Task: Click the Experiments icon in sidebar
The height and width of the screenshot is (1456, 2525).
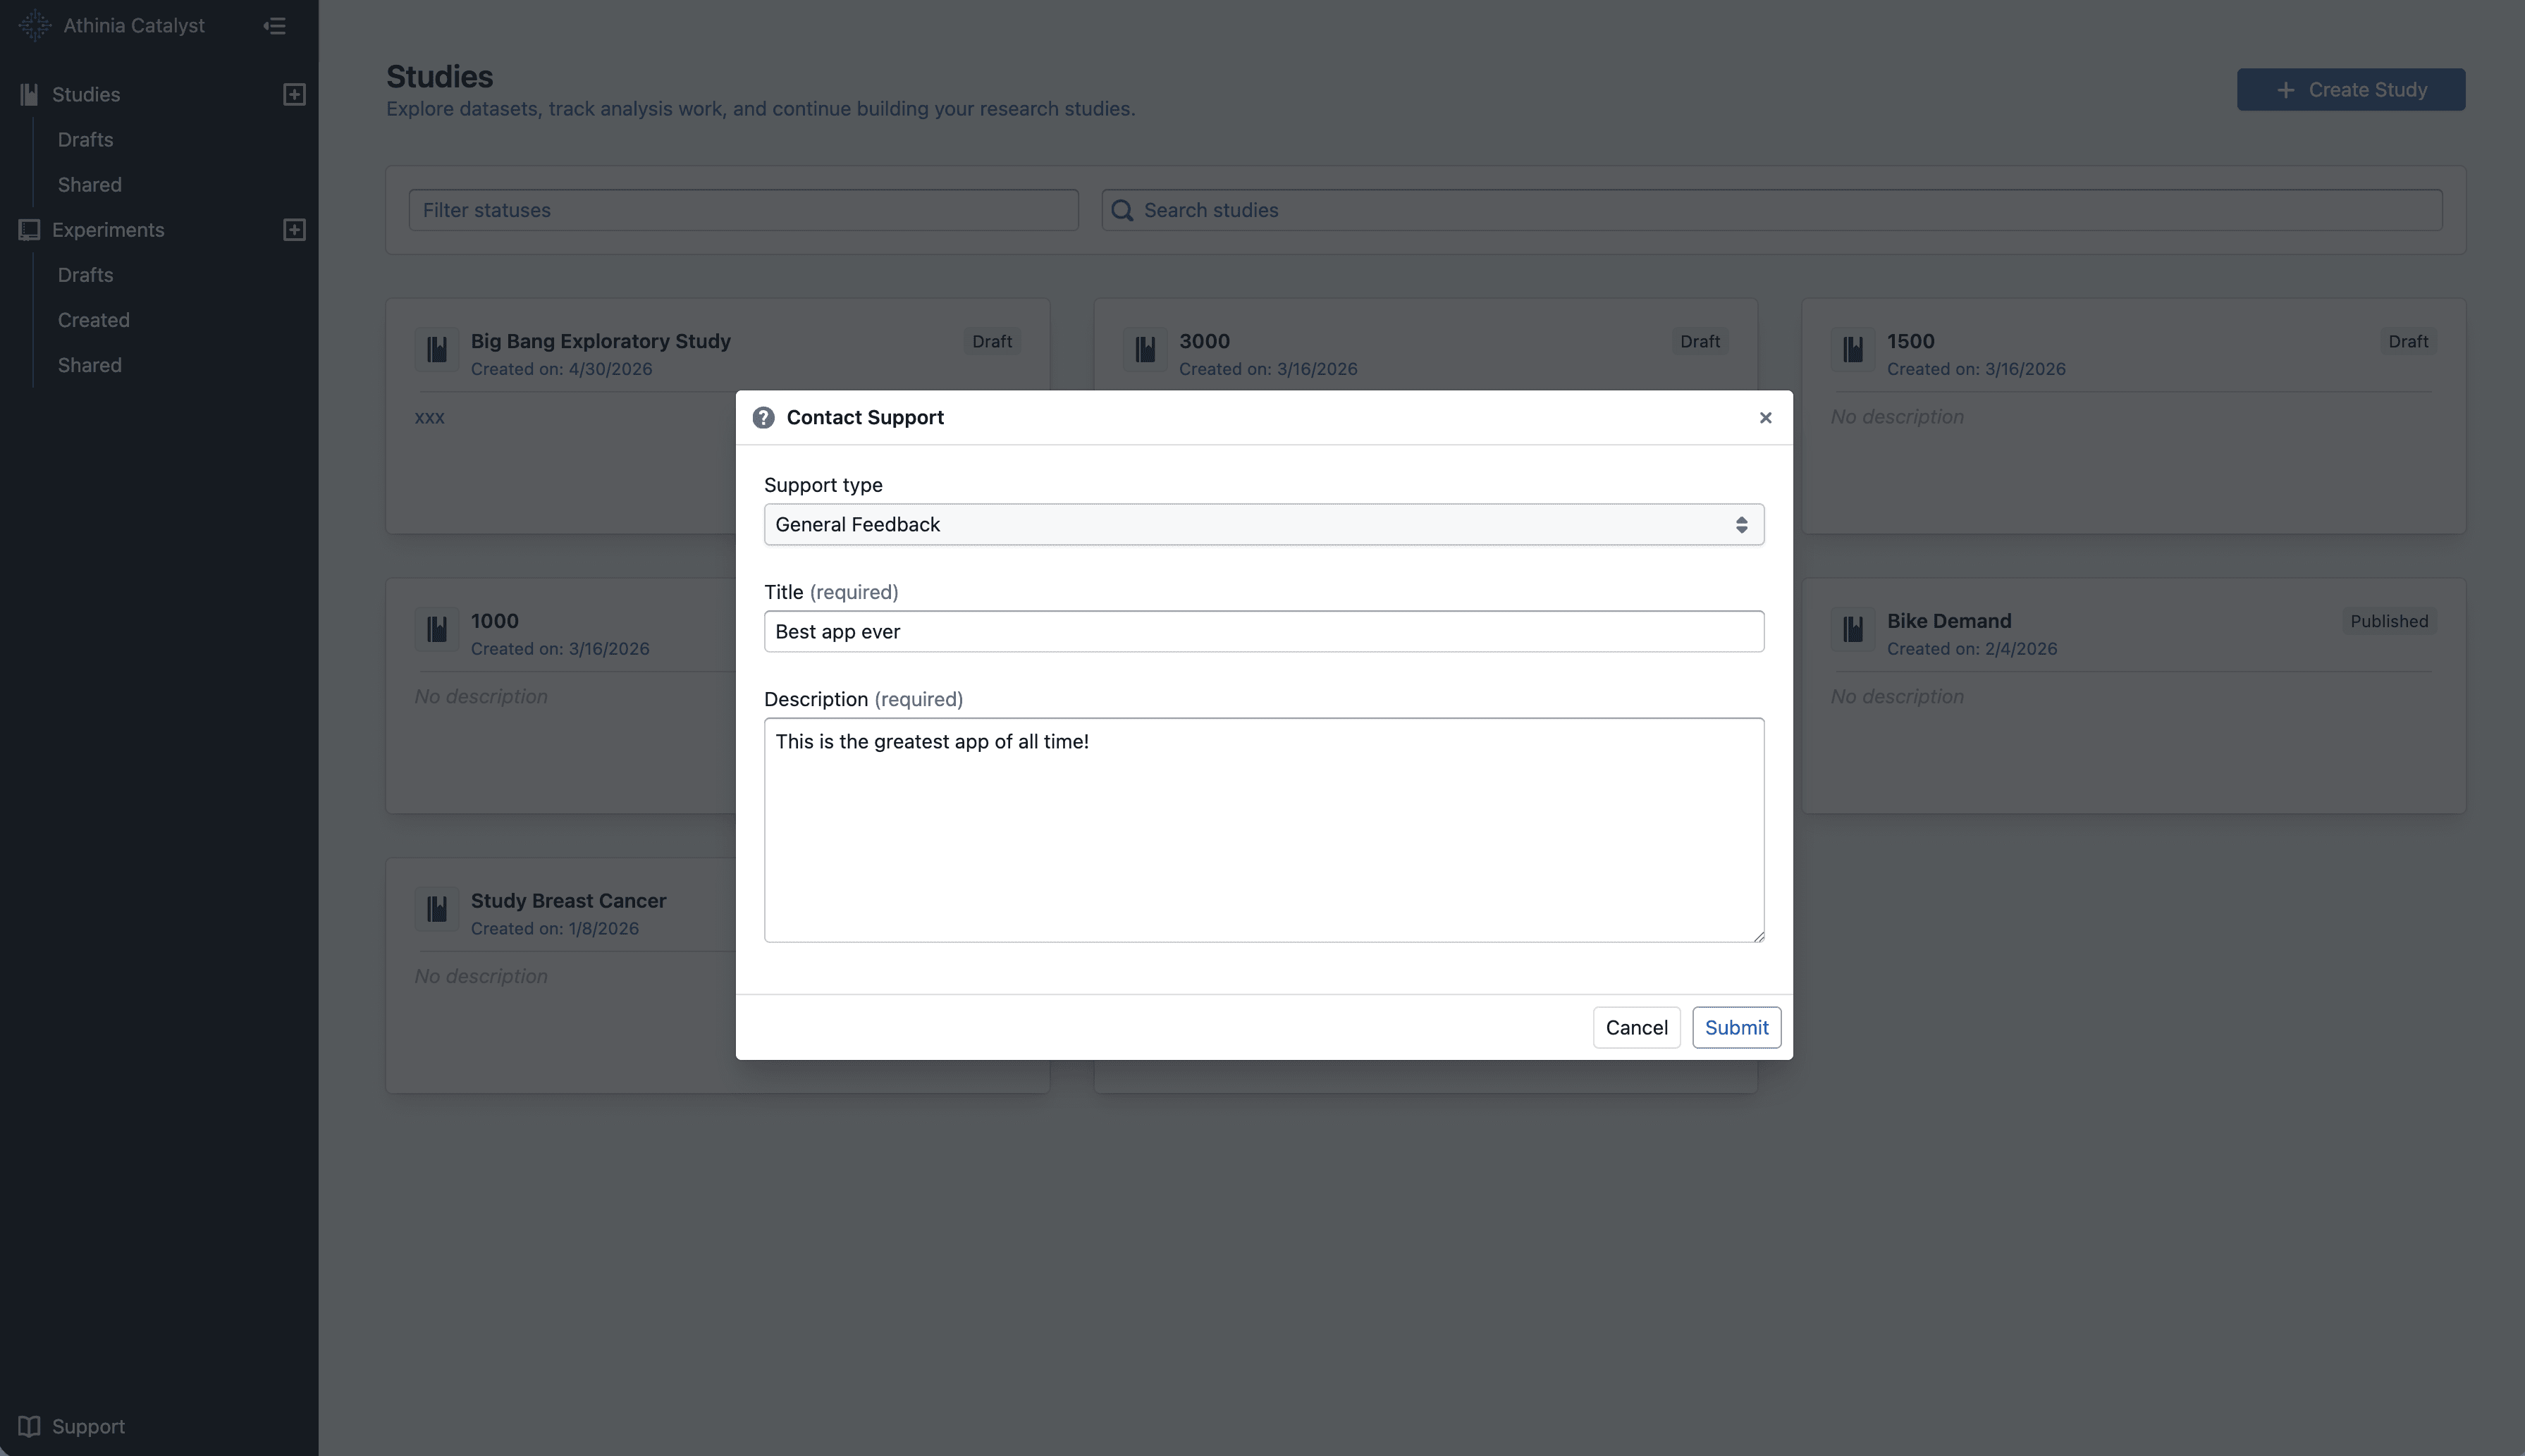Action: (x=29, y=230)
